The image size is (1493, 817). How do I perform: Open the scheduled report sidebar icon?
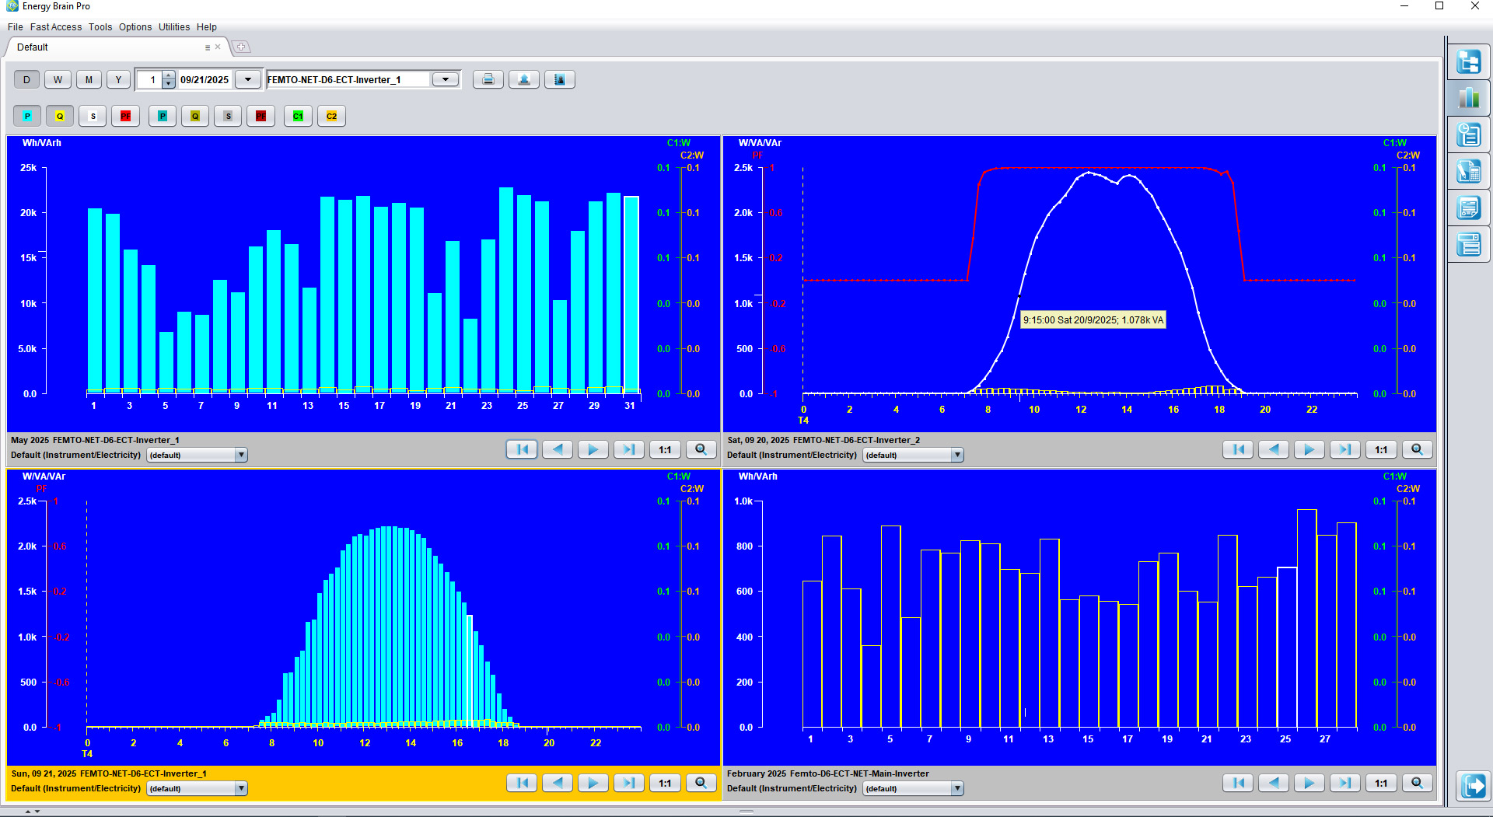pos(1468,134)
